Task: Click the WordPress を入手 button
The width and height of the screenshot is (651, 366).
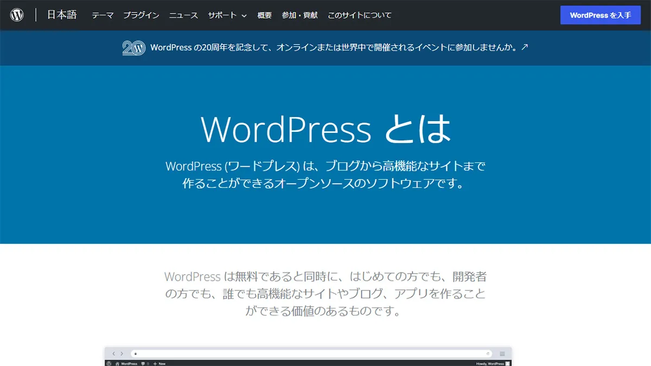Action: click(x=601, y=15)
